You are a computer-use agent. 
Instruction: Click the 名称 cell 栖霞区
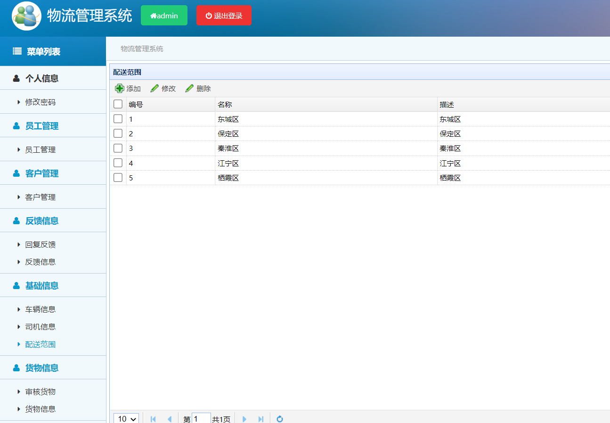click(228, 178)
